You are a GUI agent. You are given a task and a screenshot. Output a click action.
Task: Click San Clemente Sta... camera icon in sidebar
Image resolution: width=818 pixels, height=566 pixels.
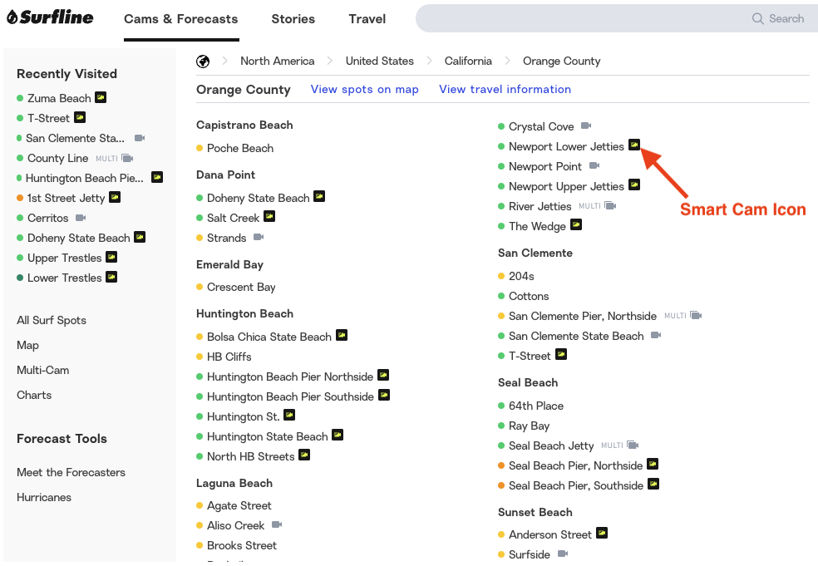140,138
